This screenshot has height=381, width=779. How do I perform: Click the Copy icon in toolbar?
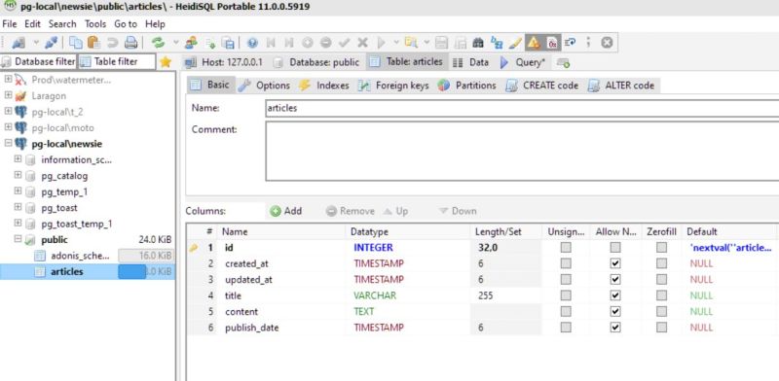pyautogui.click(x=76, y=43)
